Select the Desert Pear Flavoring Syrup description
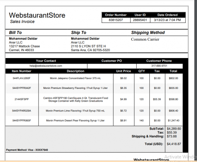The image size is (197, 162). tap(75, 121)
